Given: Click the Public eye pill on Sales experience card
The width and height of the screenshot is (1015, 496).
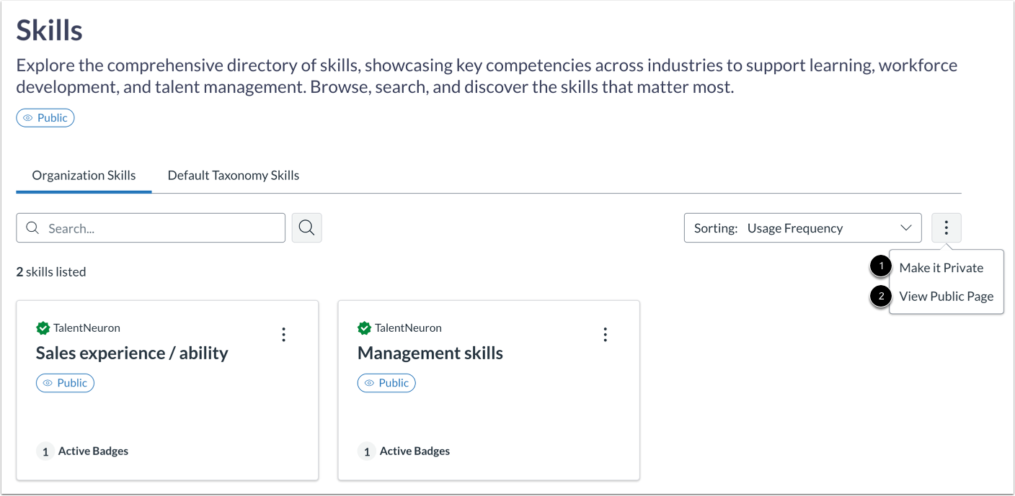Looking at the screenshot, I should click(65, 383).
